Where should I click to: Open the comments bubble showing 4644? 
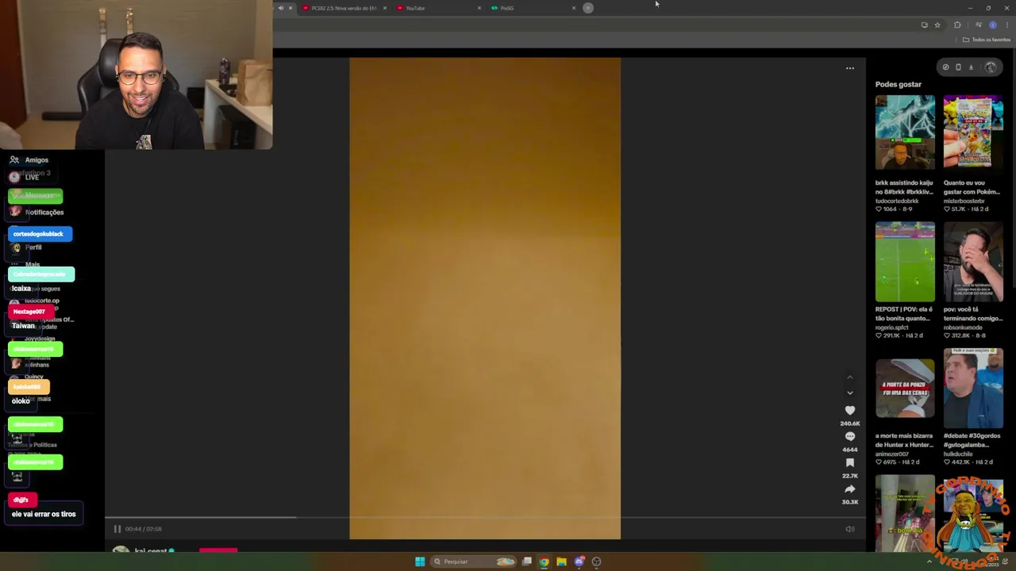click(x=850, y=437)
